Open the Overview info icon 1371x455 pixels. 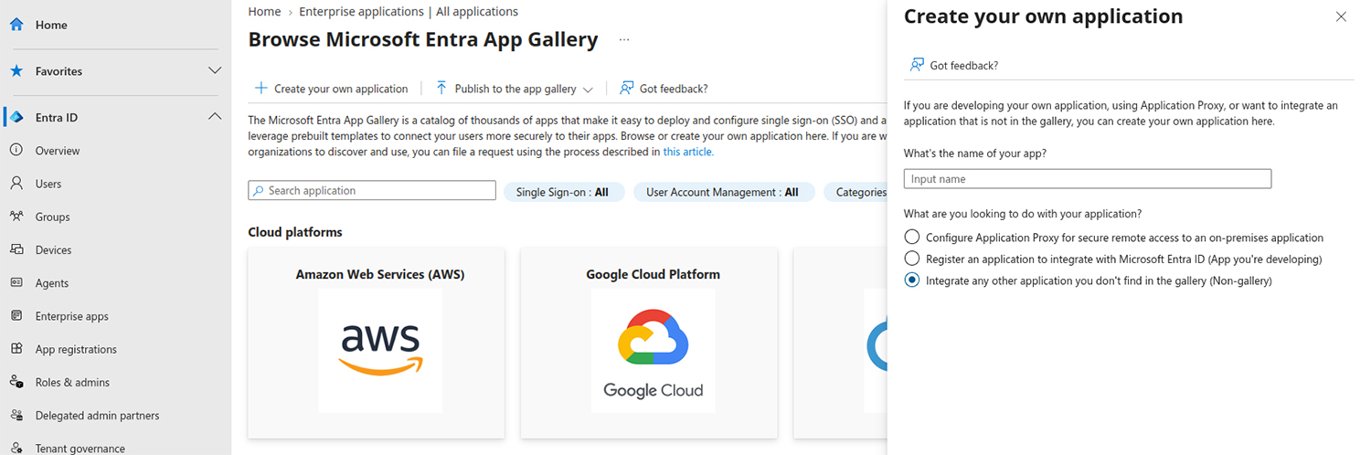(x=16, y=150)
